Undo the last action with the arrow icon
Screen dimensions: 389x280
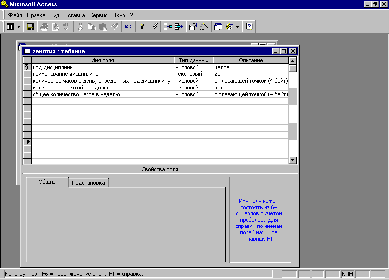pyautogui.click(x=128, y=27)
